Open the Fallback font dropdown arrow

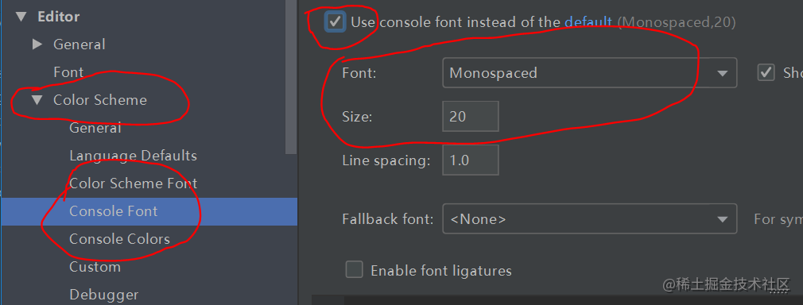pos(723,219)
